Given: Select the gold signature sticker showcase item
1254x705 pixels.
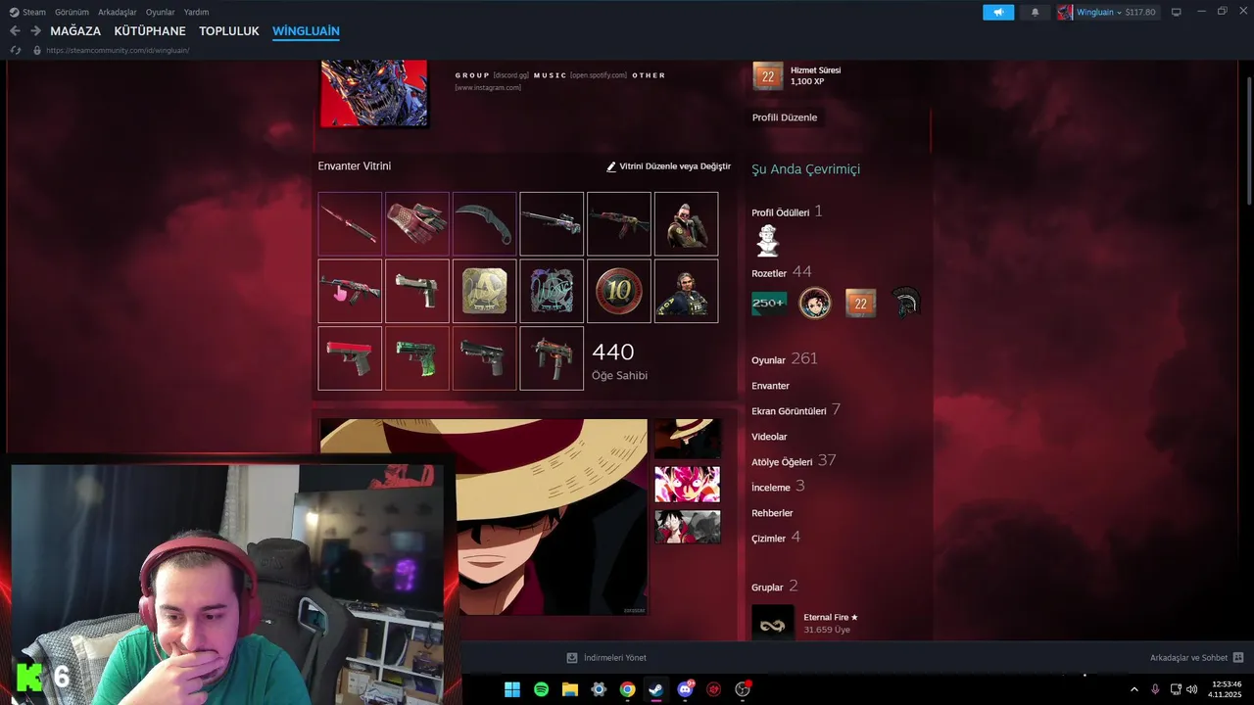Looking at the screenshot, I should coord(484,291).
